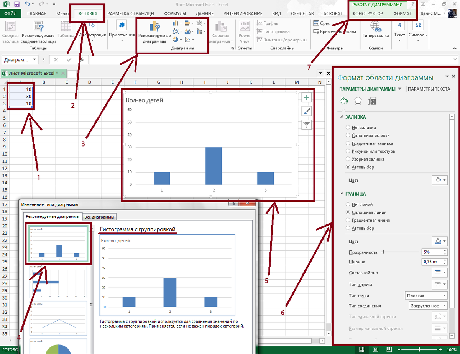Collapse the ЗАЛИВКА section
The width and height of the screenshot is (460, 354).
coord(342,117)
